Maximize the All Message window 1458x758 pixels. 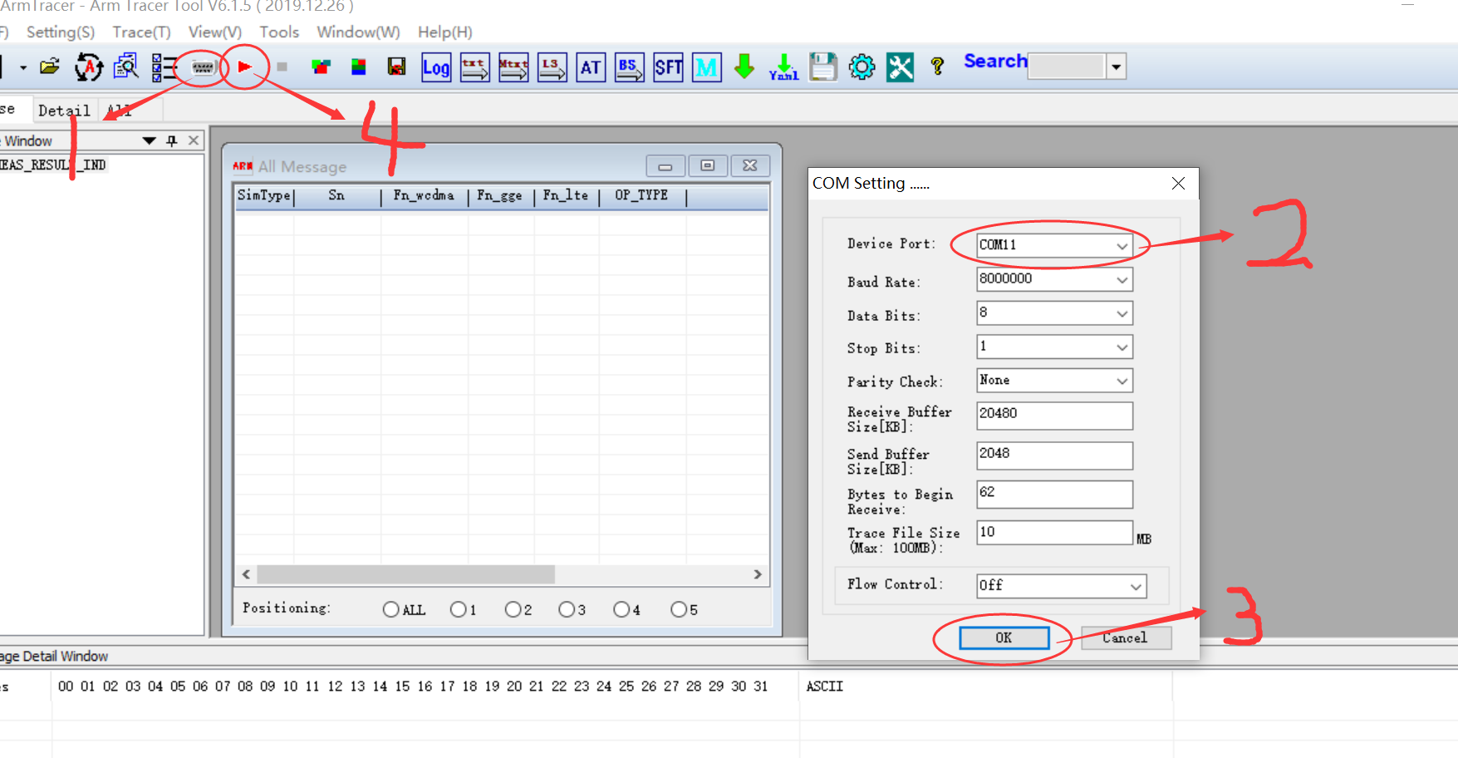tap(708, 165)
